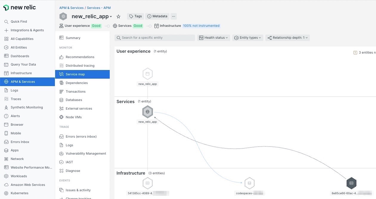The width and height of the screenshot is (376, 199).
Task: Click Services - APM breadcrumb link
Action: point(99,8)
